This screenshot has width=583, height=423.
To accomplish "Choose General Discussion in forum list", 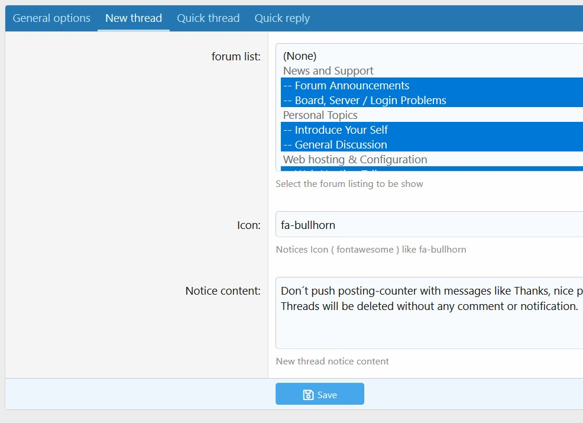I will (x=341, y=145).
